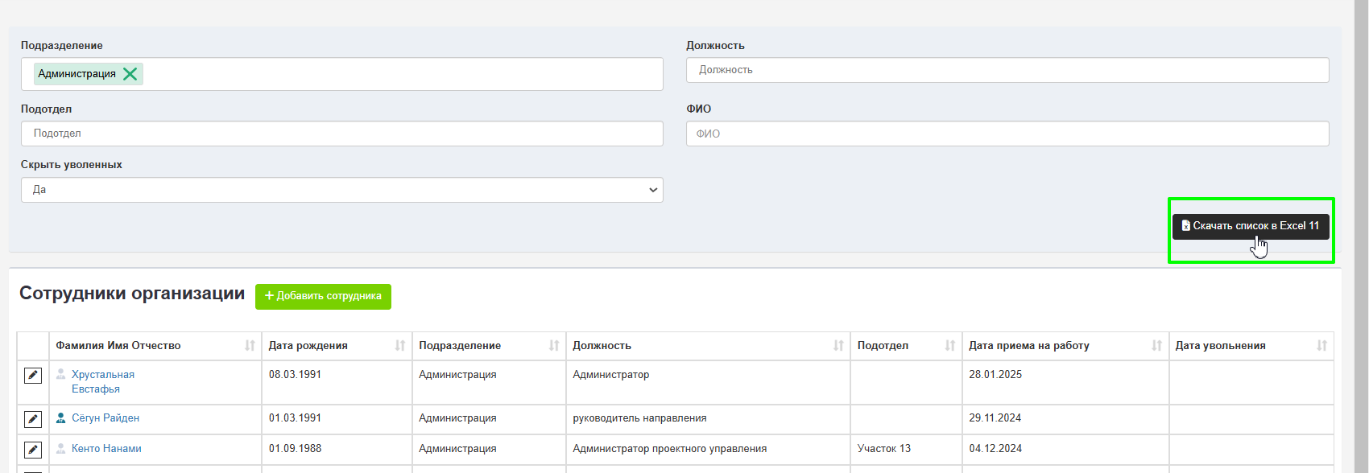
Task: Select hire date 04.12.2024 cell
Action: [1065, 449]
